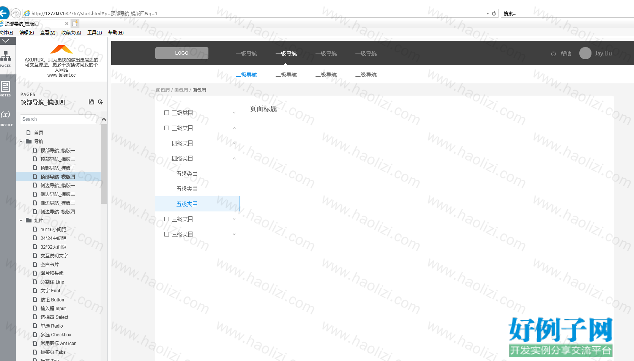The height and width of the screenshot is (361, 634).
Task: Select the fourth 一级导航 item
Action: (366, 54)
